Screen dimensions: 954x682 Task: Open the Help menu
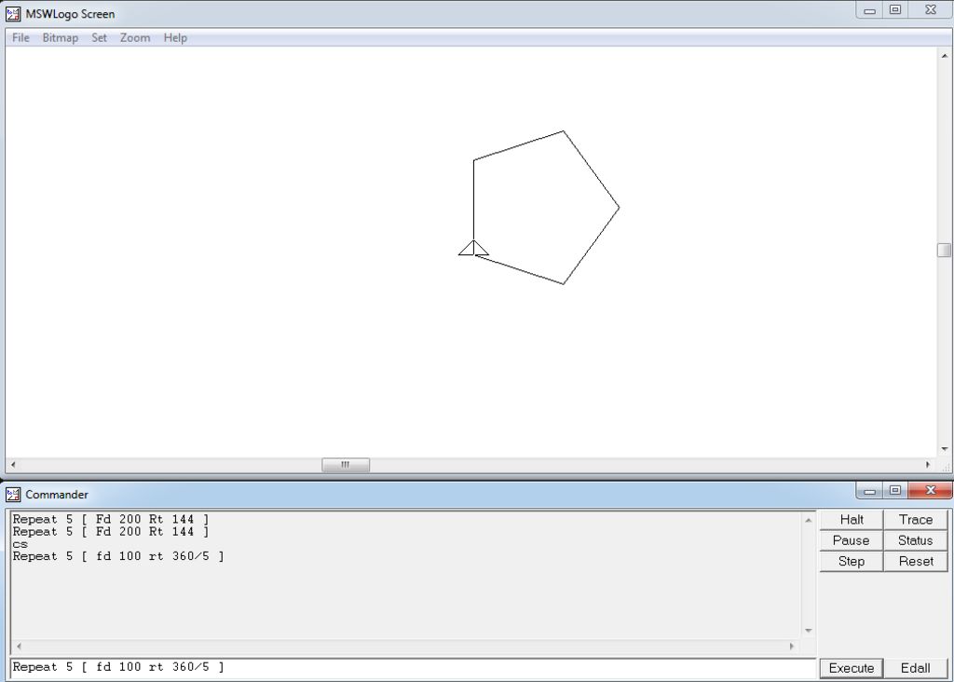(x=175, y=37)
